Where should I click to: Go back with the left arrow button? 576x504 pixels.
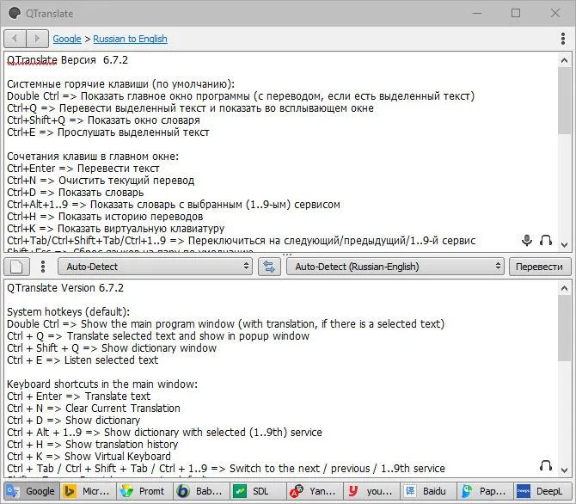[15, 39]
